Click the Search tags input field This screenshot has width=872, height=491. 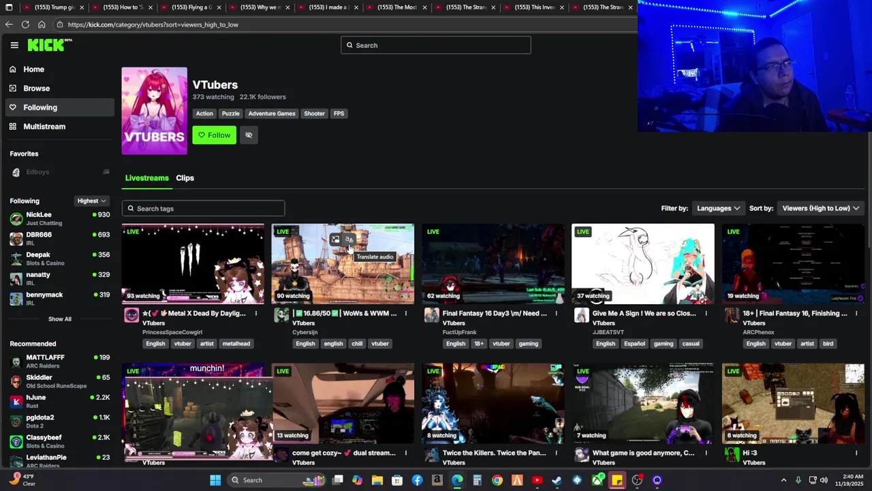(x=203, y=209)
